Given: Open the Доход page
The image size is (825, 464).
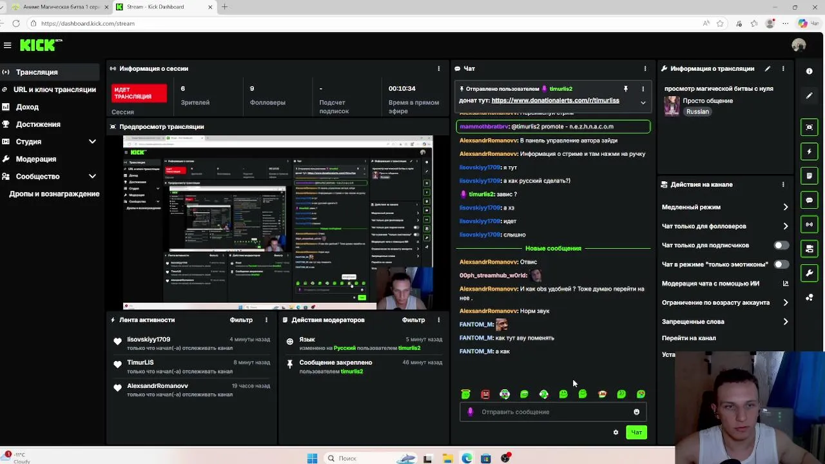Looking at the screenshot, I should click(27, 107).
